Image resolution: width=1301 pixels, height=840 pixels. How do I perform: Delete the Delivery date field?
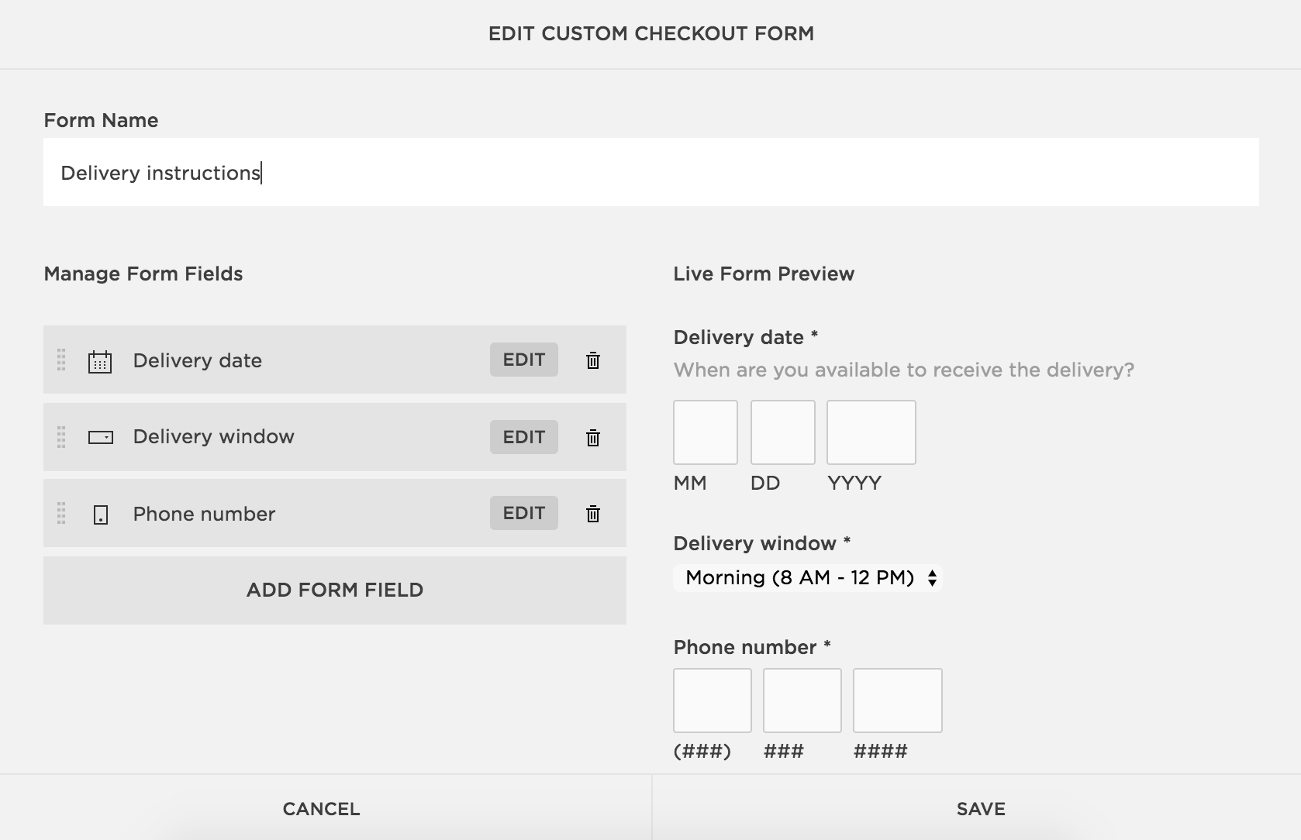593,360
